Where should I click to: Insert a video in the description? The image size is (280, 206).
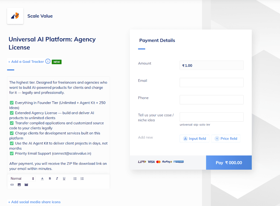[x=26, y=185]
